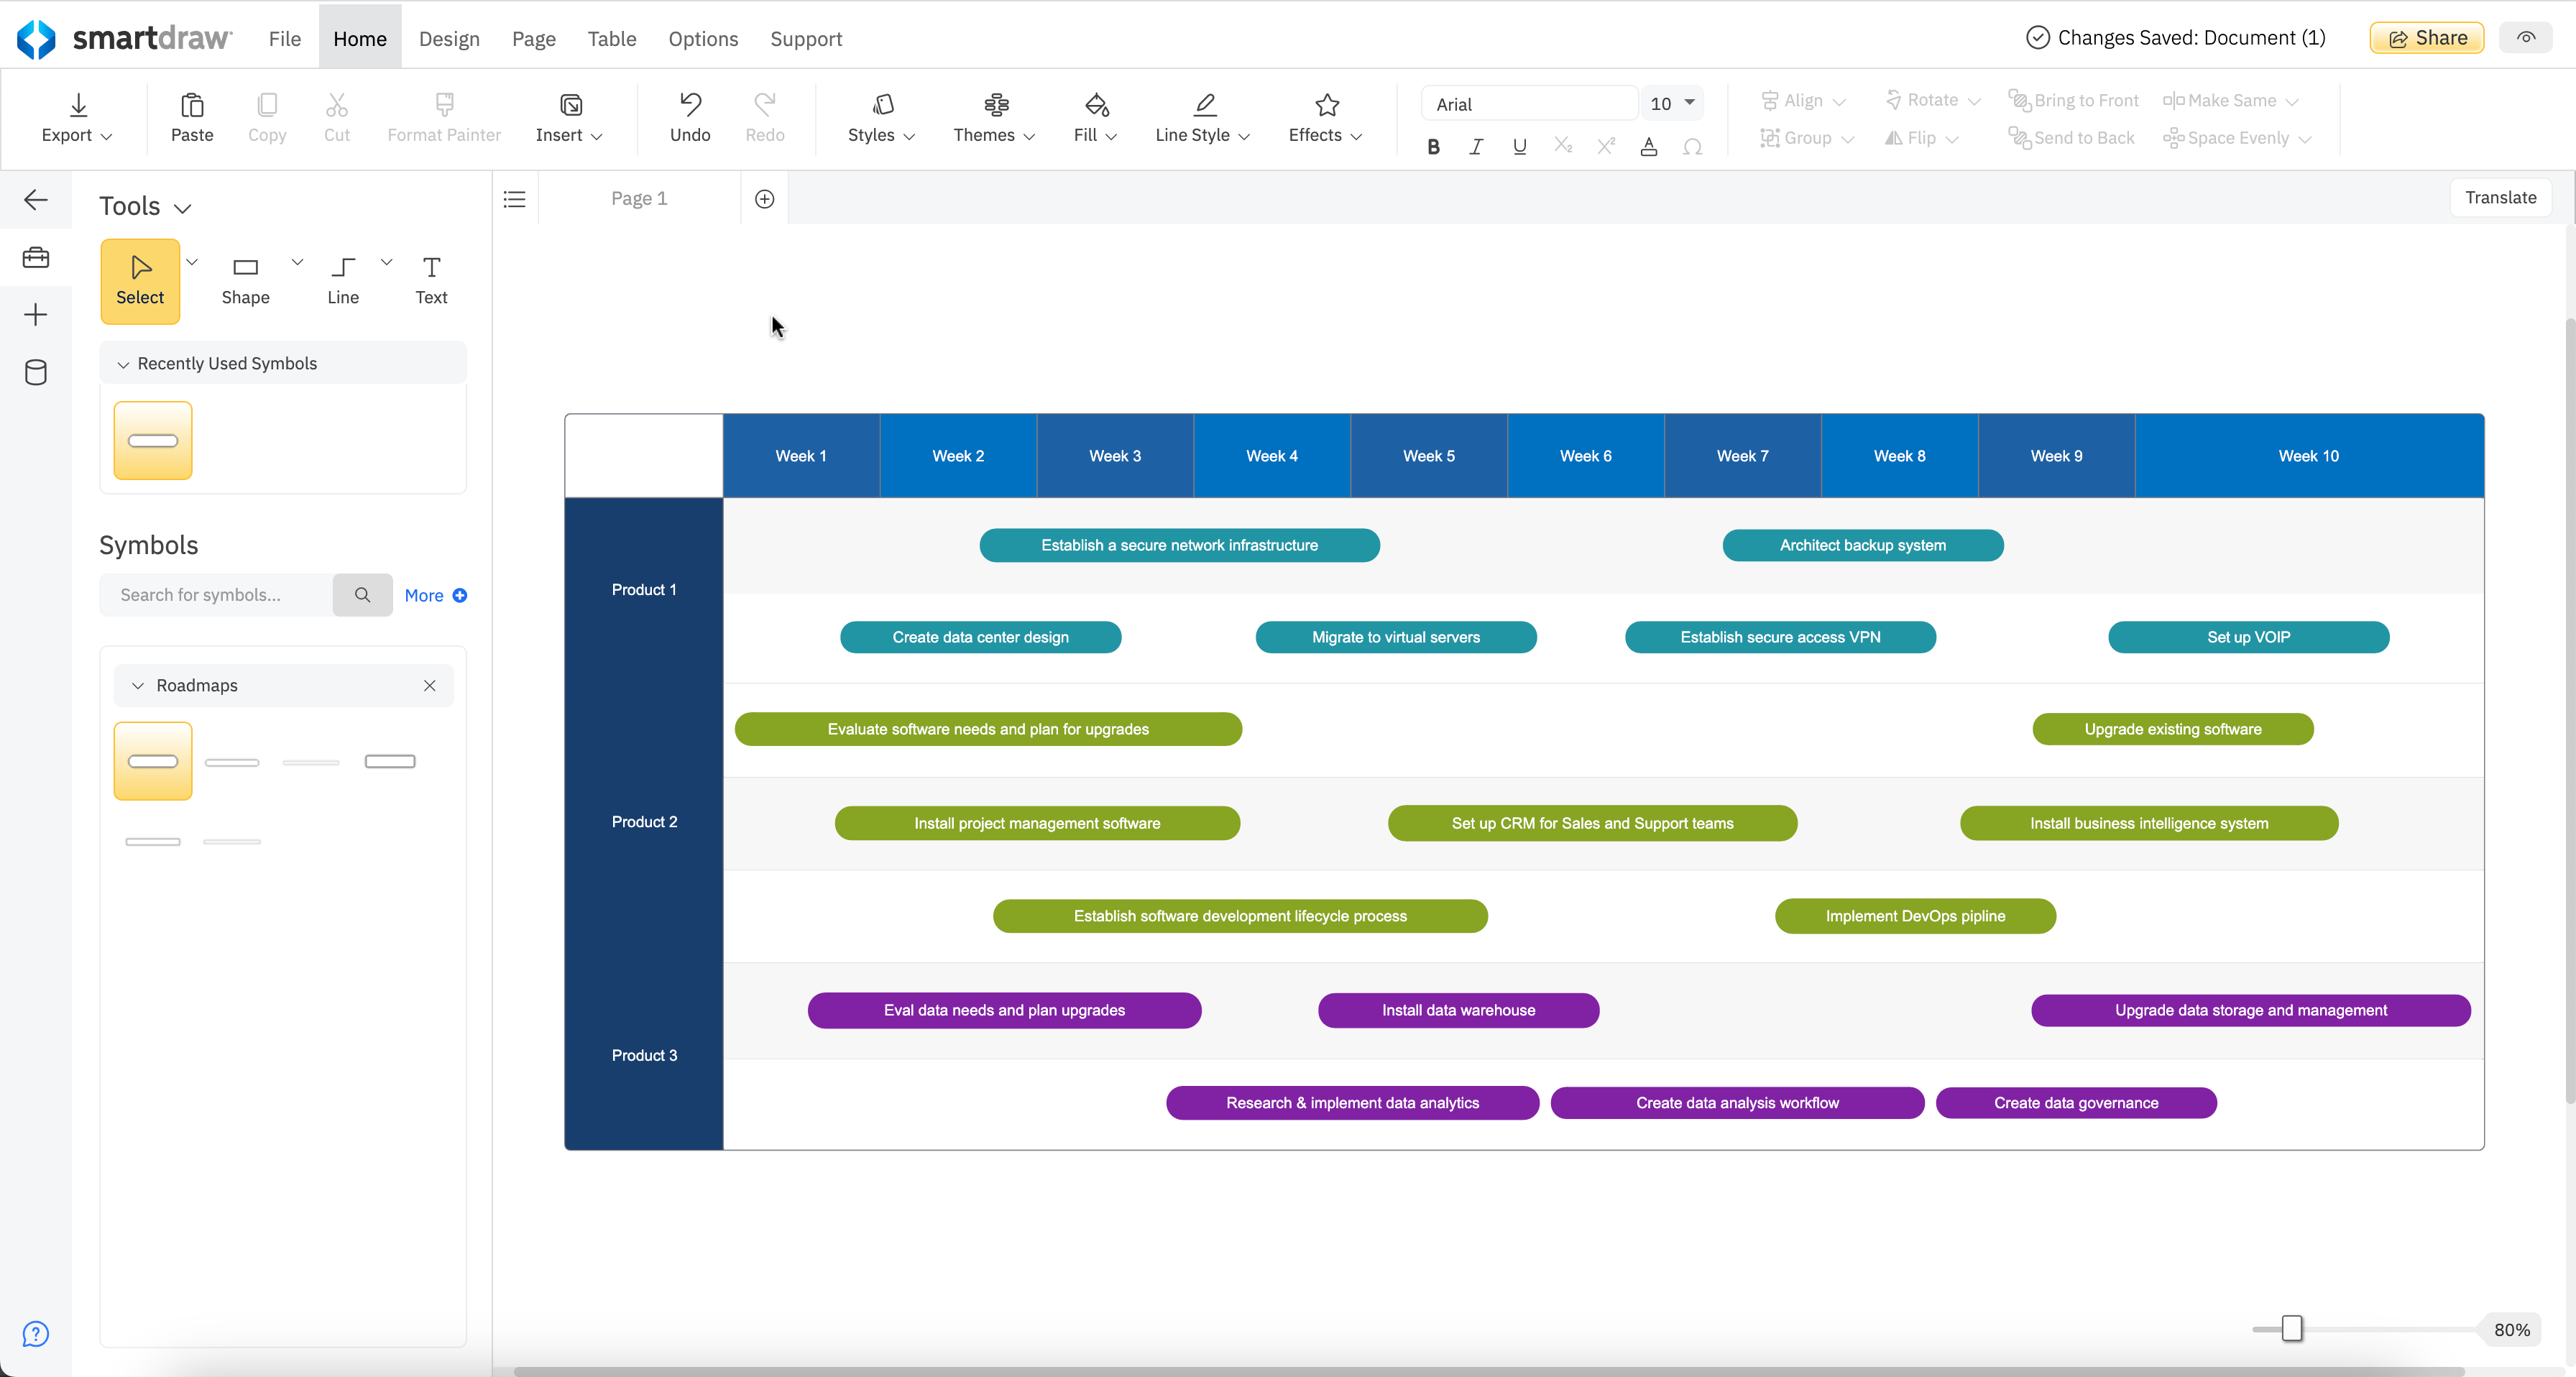This screenshot has width=2576, height=1377.
Task: Expand the Themes dropdown
Action: (x=994, y=117)
